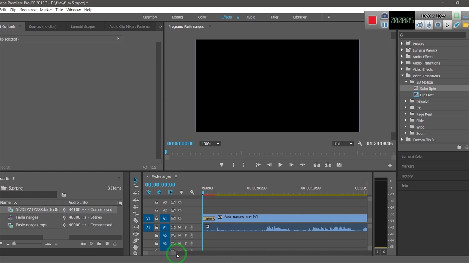The image size is (469, 263).
Task: Open the Full playback resolution dropdown
Action: (343, 144)
